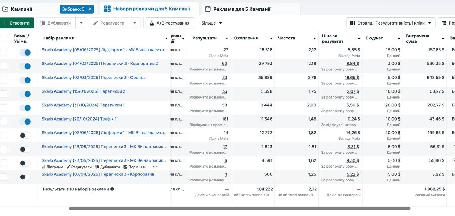Enable '[03/06/2025] Лід форми 1' ad set toggle
The height and width of the screenshot is (216, 455).
pyautogui.click(x=25, y=136)
